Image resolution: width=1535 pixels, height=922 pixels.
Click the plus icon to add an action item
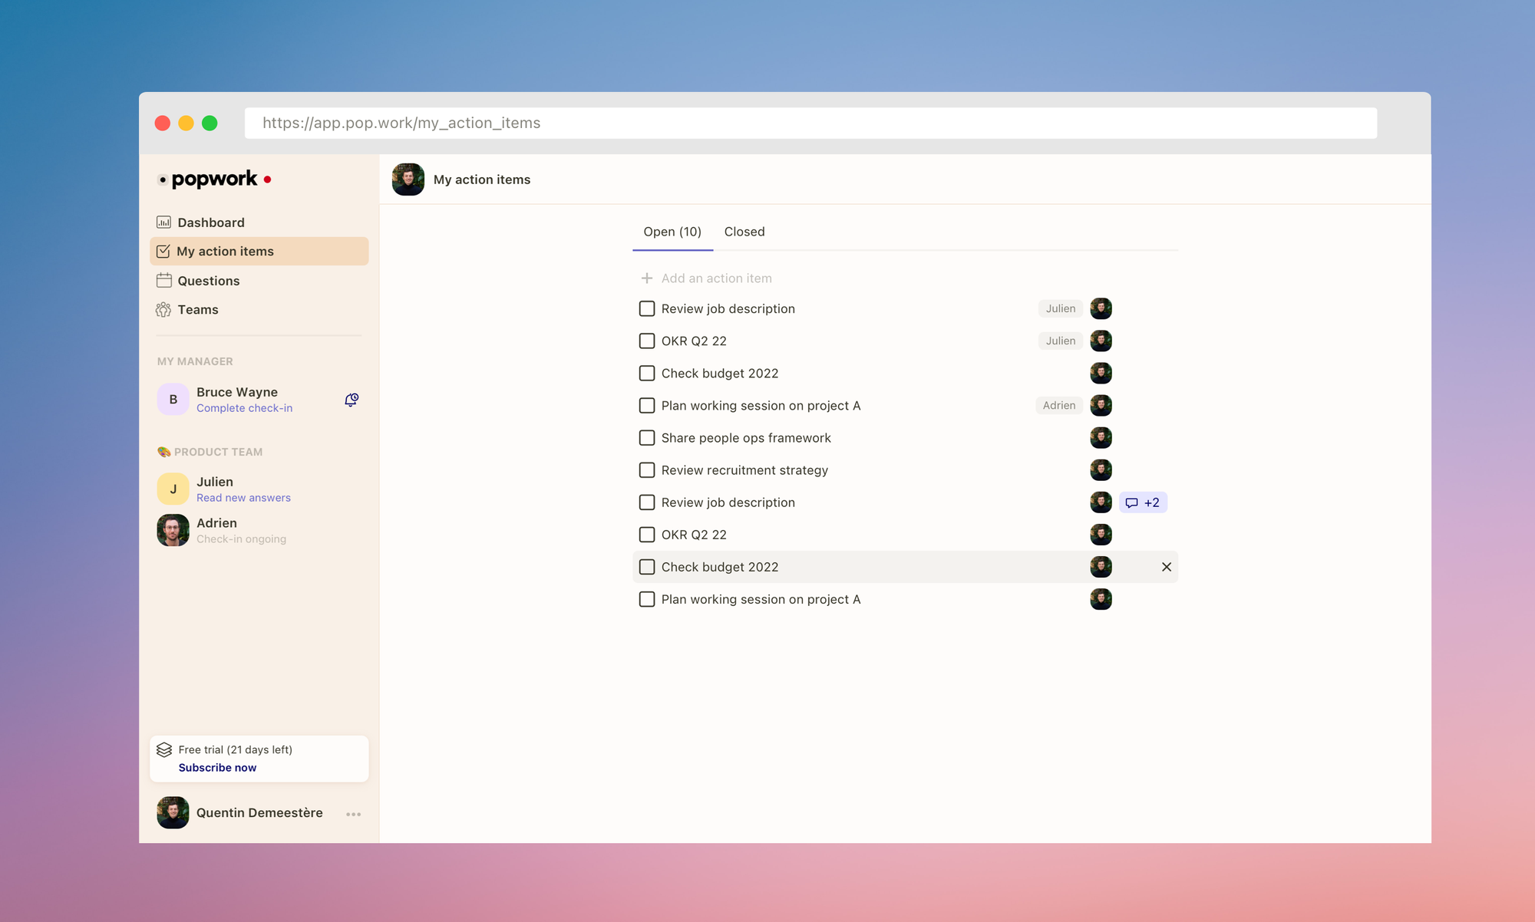point(647,278)
